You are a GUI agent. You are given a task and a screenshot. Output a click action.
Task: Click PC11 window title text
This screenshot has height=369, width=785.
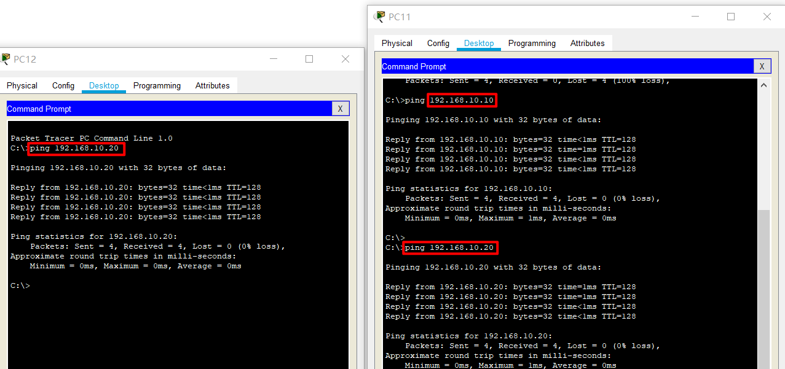pyautogui.click(x=400, y=17)
